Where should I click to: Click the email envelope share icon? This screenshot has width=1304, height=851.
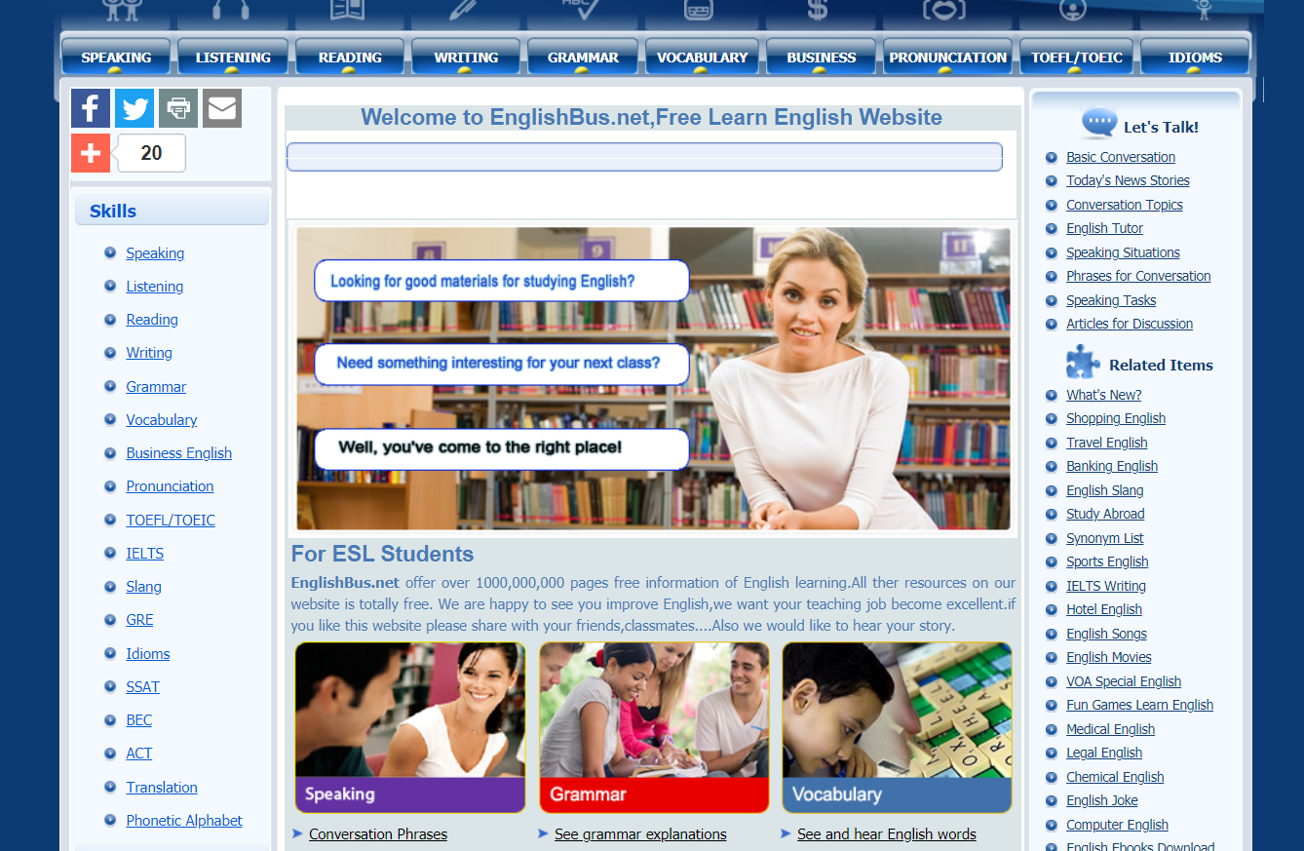coord(222,108)
